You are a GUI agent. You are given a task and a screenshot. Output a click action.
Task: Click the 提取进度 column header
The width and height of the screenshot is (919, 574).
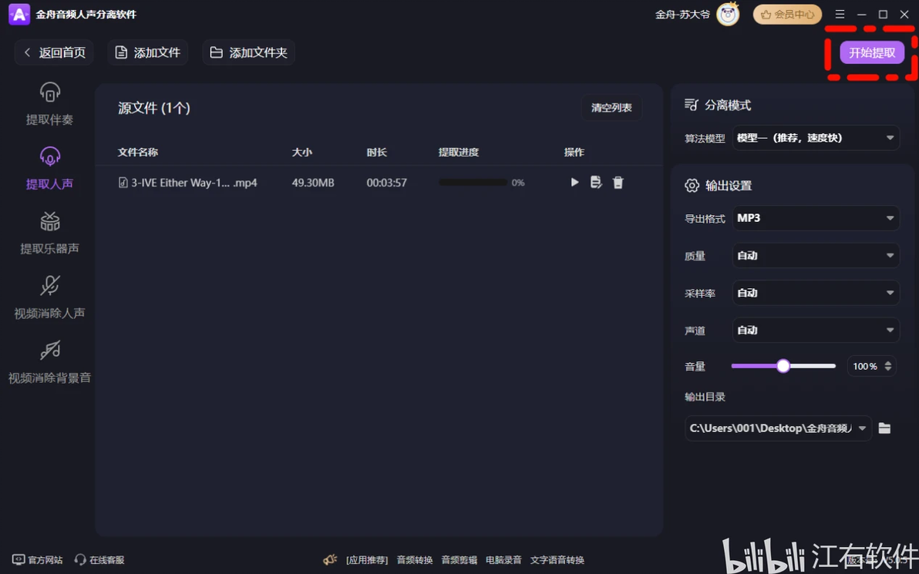[x=459, y=153]
